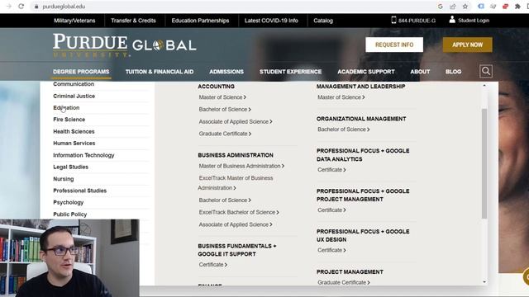Open Transfer & Credits link

click(133, 21)
